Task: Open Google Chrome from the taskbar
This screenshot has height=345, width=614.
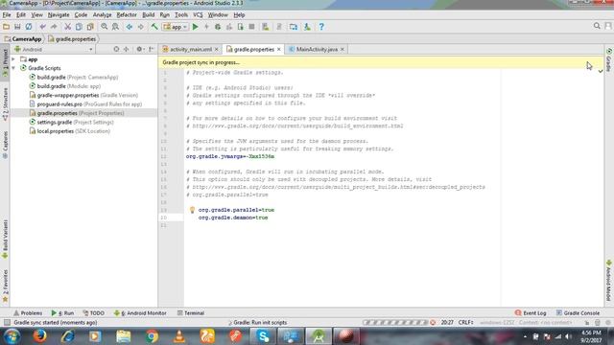Action: coord(152,336)
